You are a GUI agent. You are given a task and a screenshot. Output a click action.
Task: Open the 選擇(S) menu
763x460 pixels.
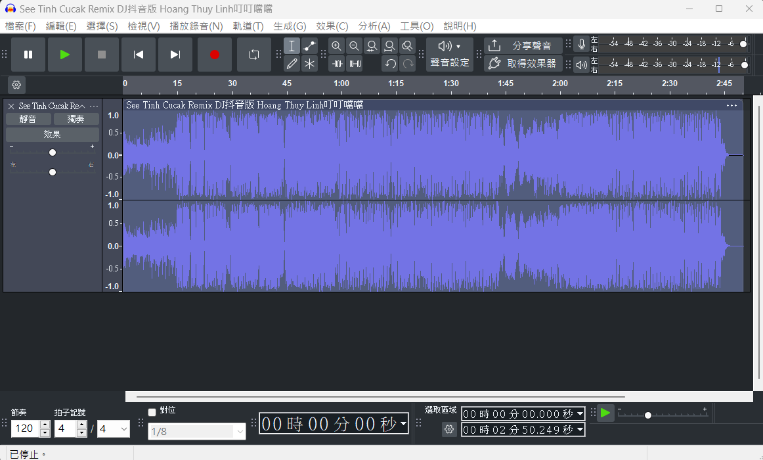click(x=102, y=26)
